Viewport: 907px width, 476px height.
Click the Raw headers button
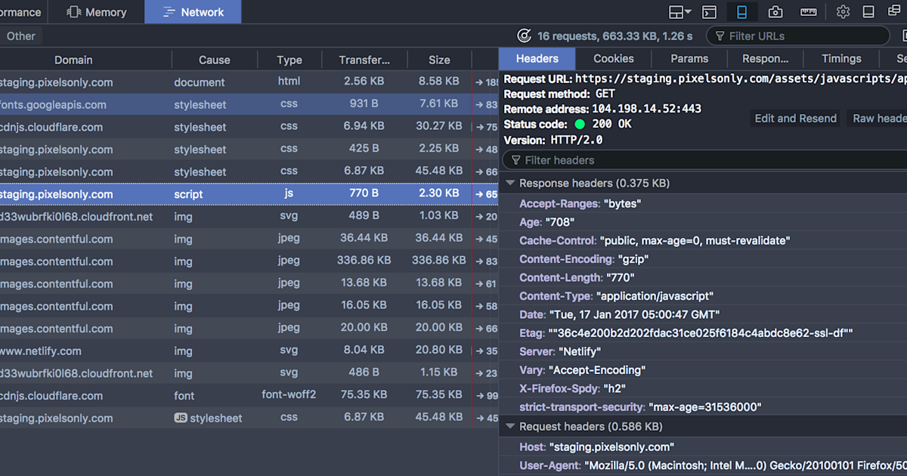pos(878,118)
